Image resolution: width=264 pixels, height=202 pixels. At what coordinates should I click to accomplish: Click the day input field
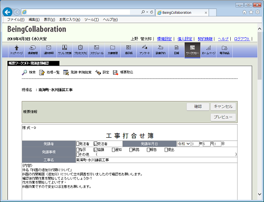click(x=218, y=144)
